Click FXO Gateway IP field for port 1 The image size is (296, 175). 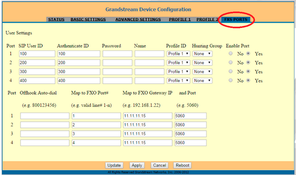(x=148, y=116)
